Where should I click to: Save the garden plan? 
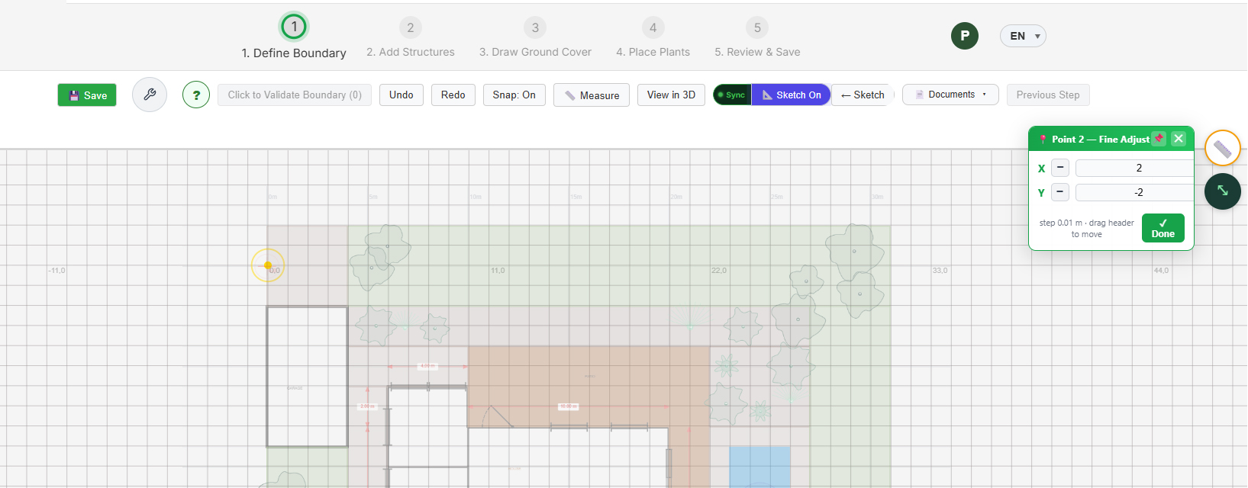point(87,95)
